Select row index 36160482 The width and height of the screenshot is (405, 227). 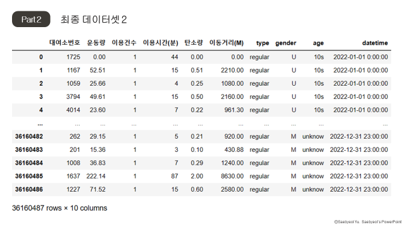pos(29,136)
